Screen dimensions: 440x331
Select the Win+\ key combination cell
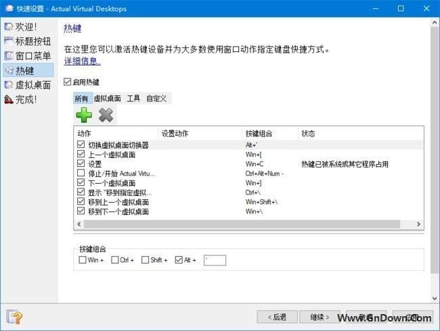(x=254, y=211)
